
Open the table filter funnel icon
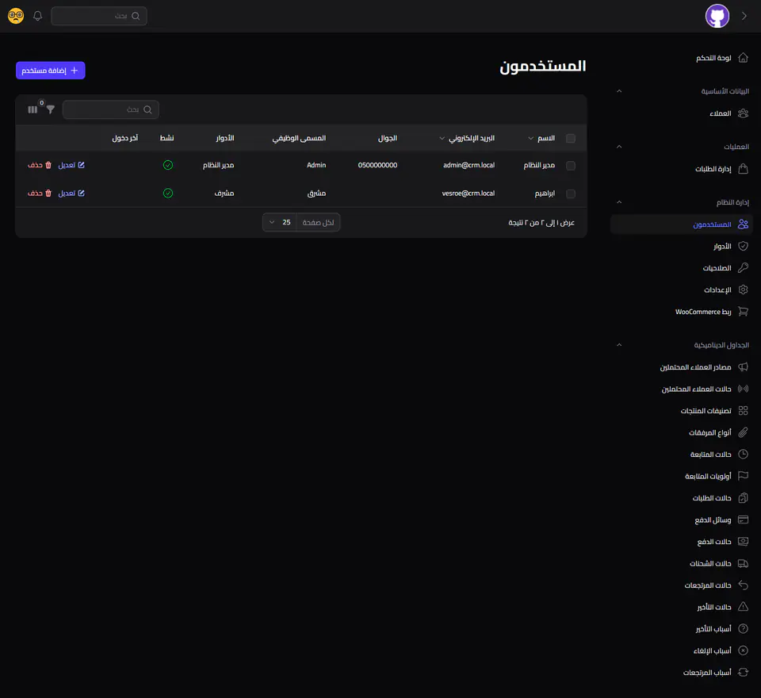[x=51, y=109]
